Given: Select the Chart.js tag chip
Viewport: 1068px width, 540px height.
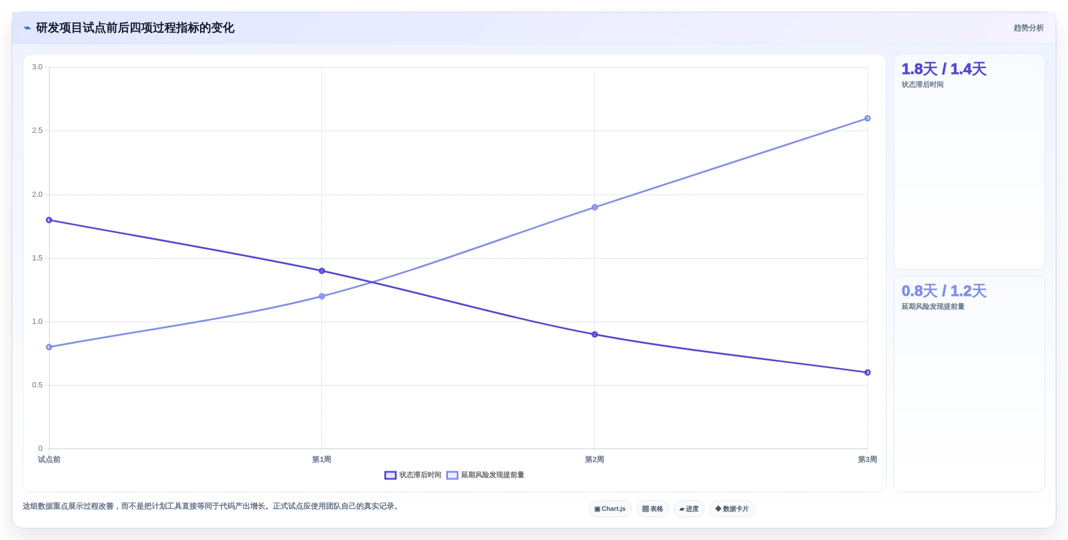Looking at the screenshot, I should tap(610, 509).
